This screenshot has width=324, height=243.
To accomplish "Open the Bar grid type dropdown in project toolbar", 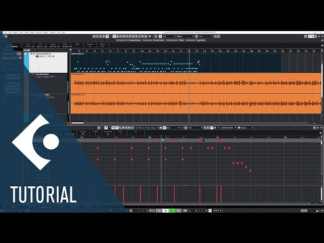I will (x=186, y=36).
